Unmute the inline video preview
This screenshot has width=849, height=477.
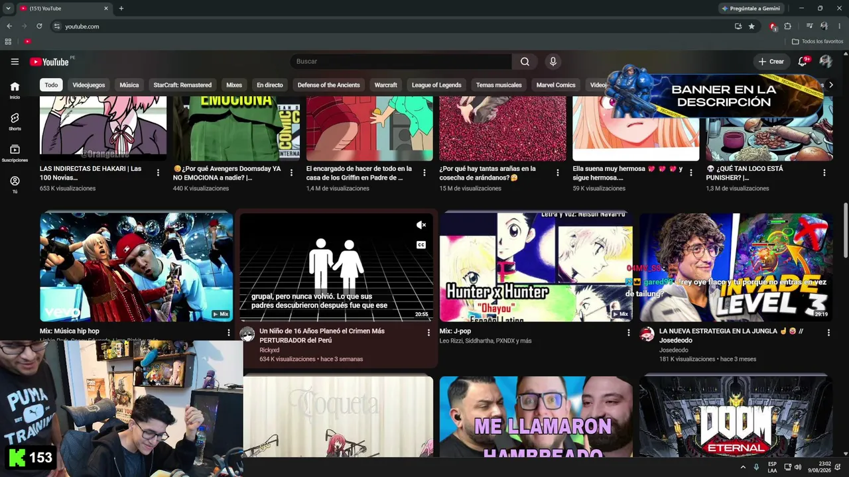click(421, 225)
